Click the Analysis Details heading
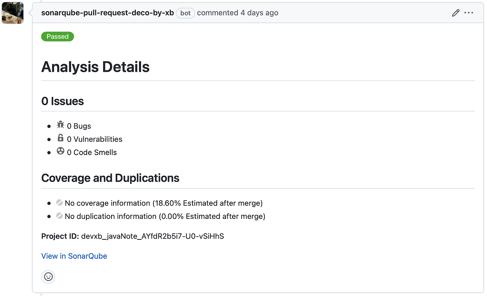 [x=95, y=67]
